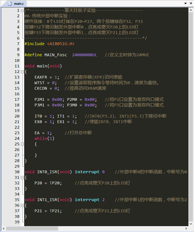Screen dimensions: 194x232
Task: Close the main.c editor tab
Action: coord(191,3)
